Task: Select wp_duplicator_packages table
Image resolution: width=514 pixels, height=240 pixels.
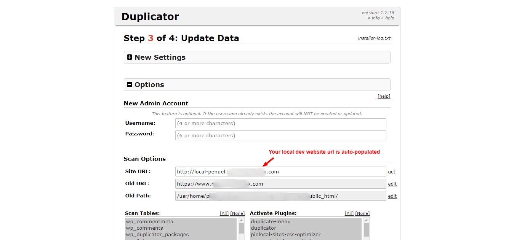Action: point(181,235)
